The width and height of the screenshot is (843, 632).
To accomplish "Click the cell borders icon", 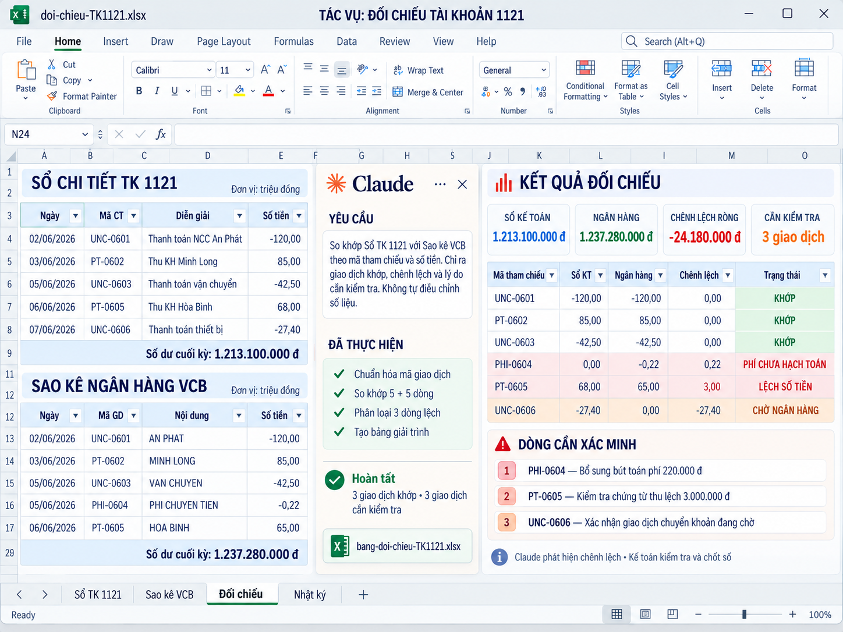I will coord(206,91).
